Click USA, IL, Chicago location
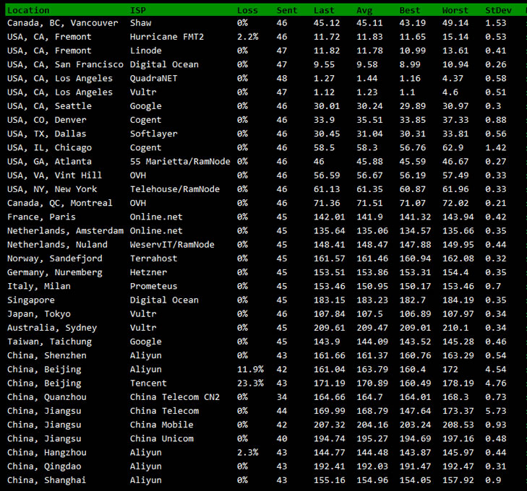Image resolution: width=527 pixels, height=491 pixels. pos(49,148)
